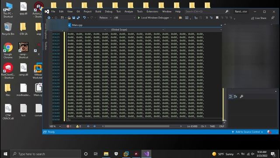The width and height of the screenshot is (280, 158).
Task: Open the Project menu
Action: (87, 11)
